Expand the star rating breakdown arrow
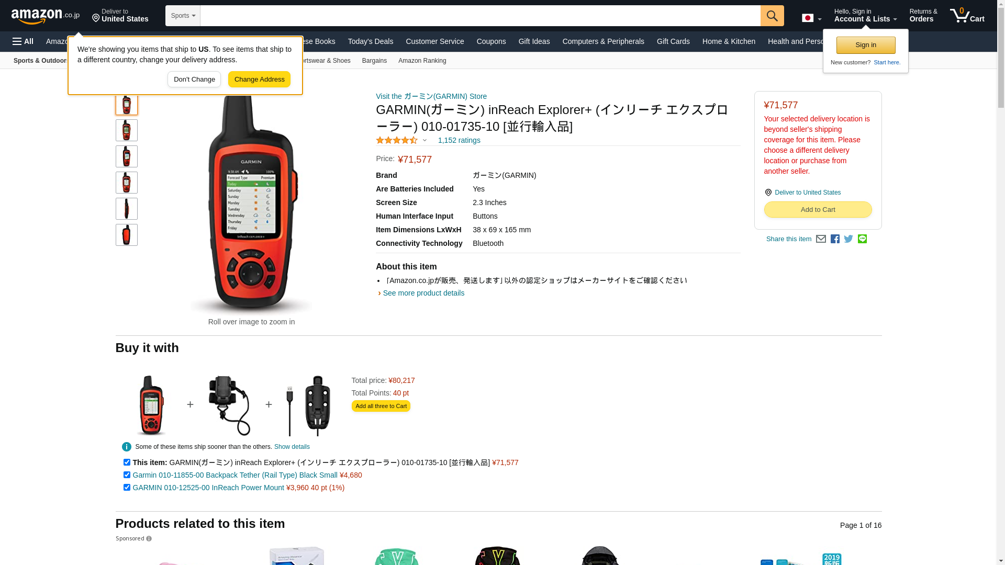This screenshot has width=1005, height=565. (425, 140)
